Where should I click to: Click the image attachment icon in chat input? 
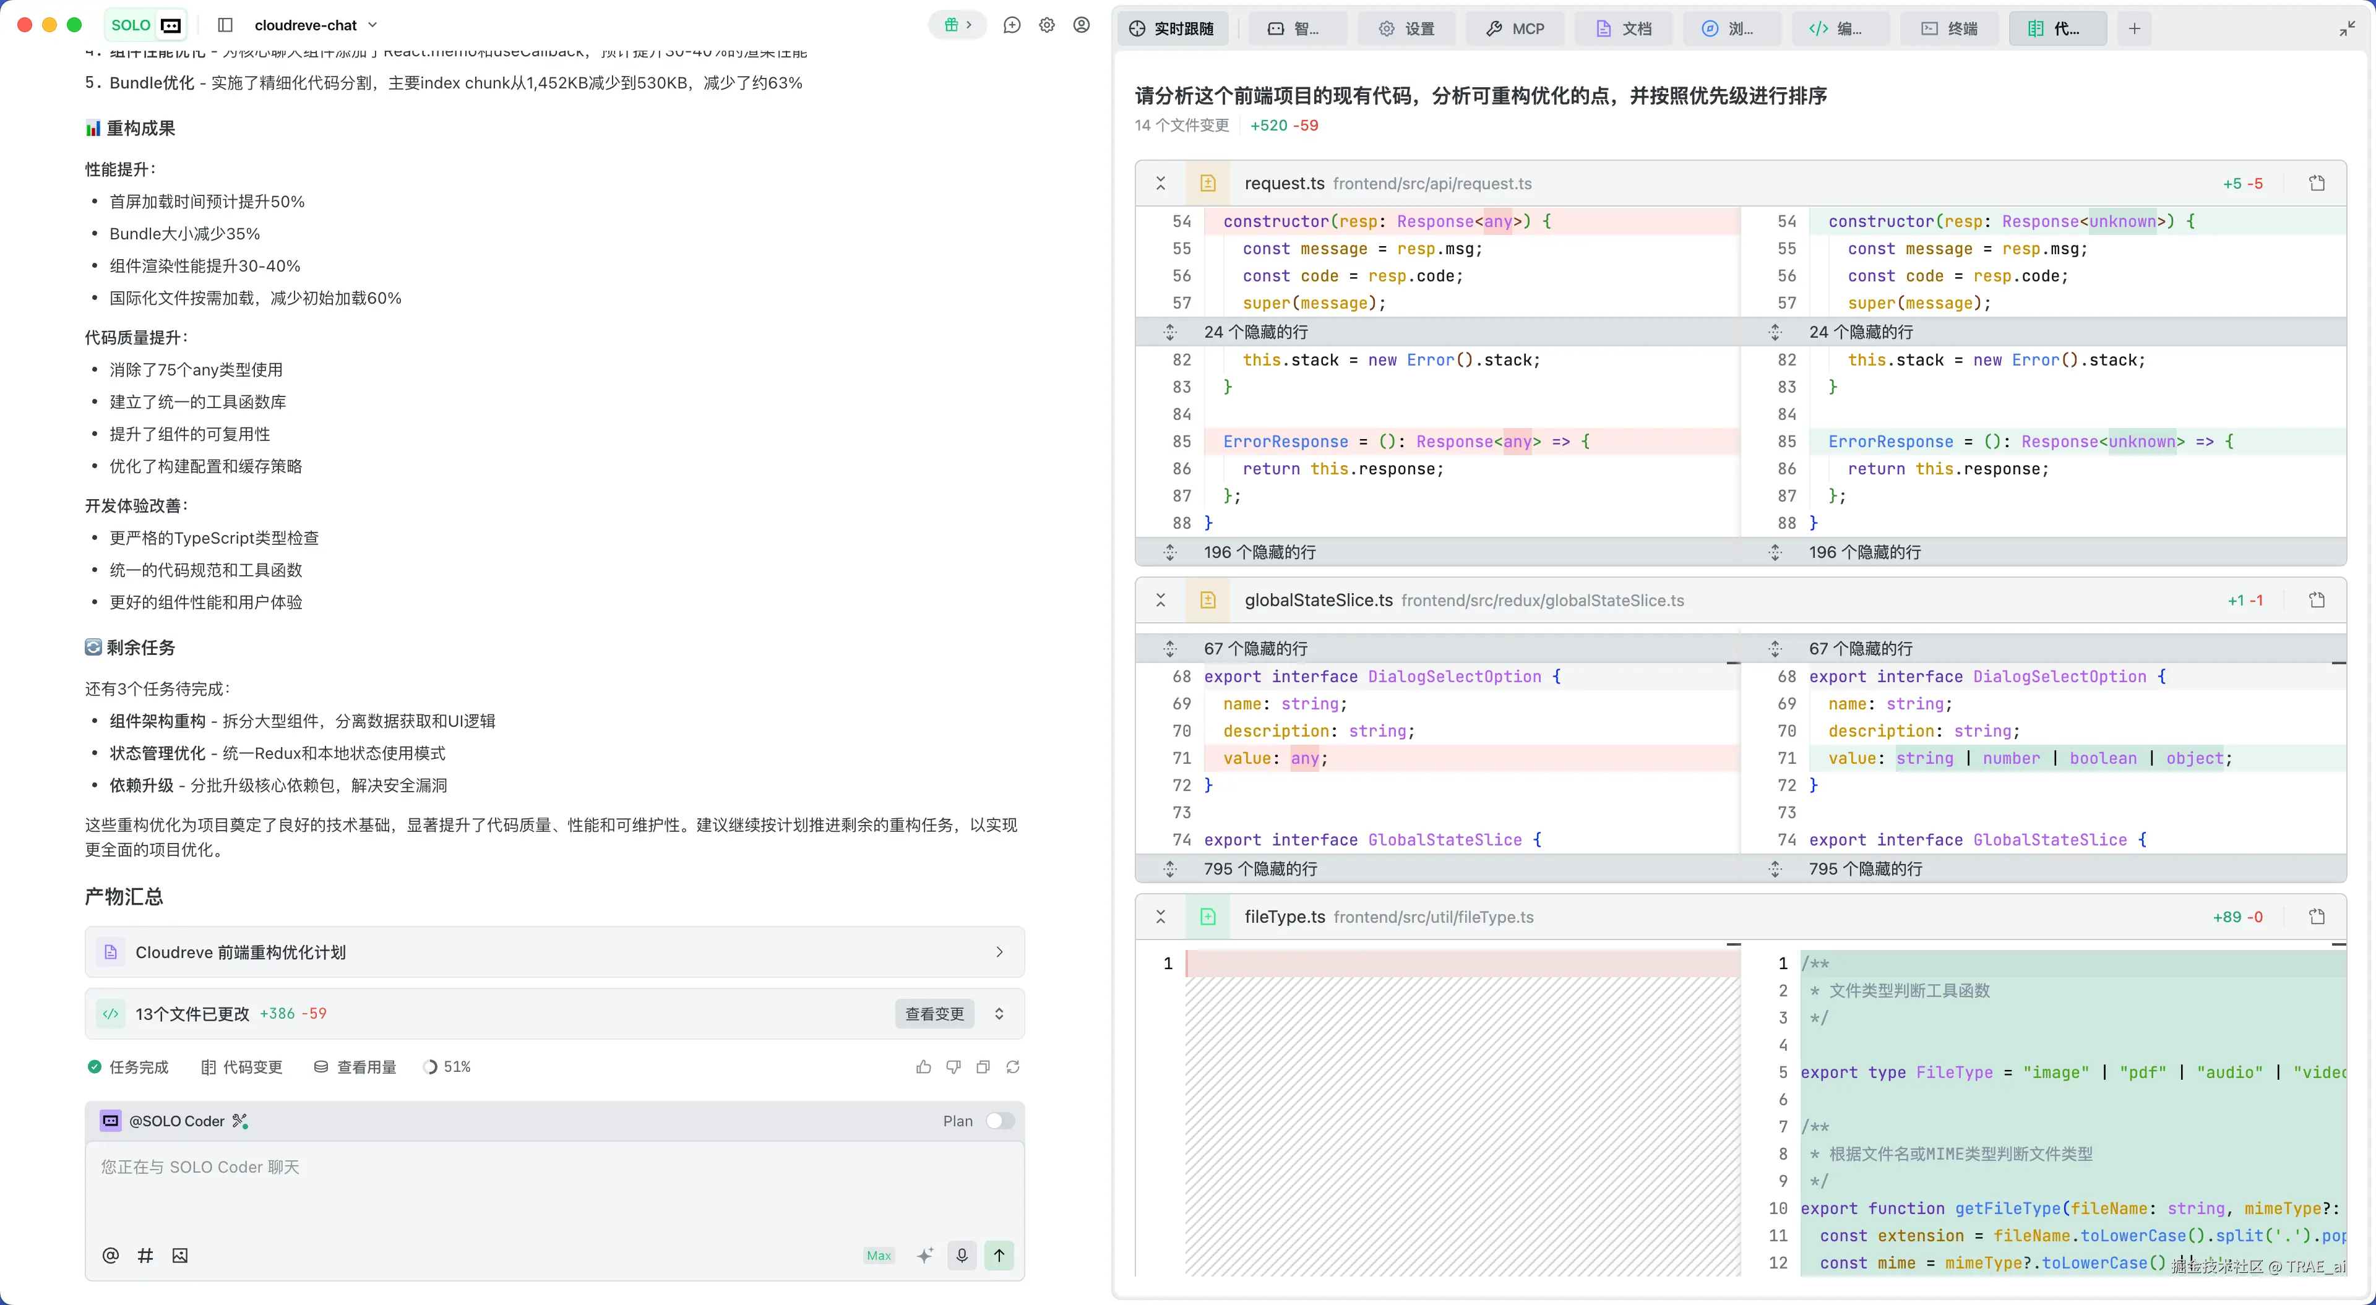tap(180, 1255)
